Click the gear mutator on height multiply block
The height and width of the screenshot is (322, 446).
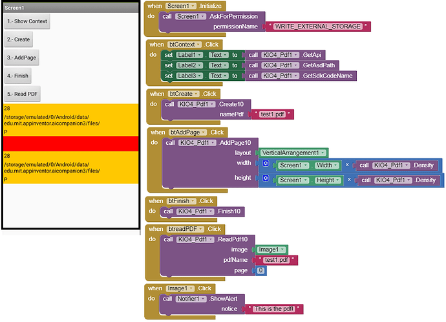tap(266, 178)
